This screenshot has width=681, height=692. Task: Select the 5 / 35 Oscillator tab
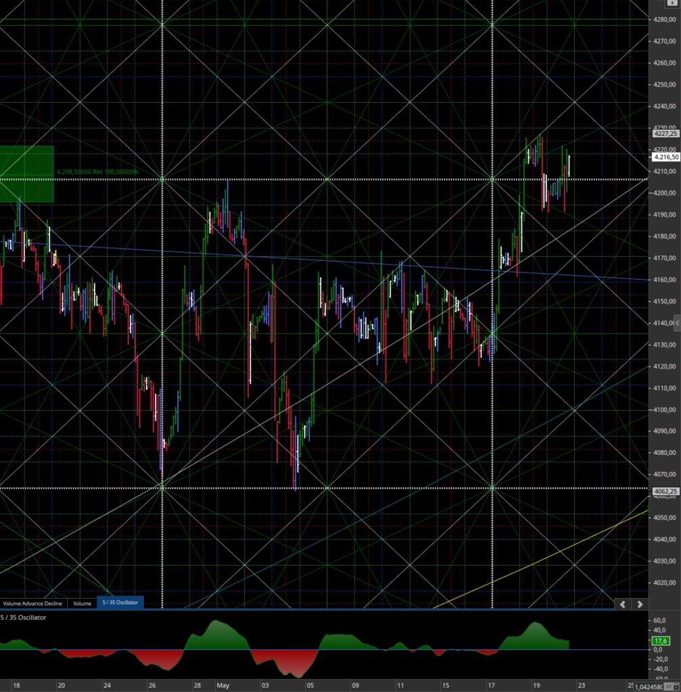pos(120,602)
